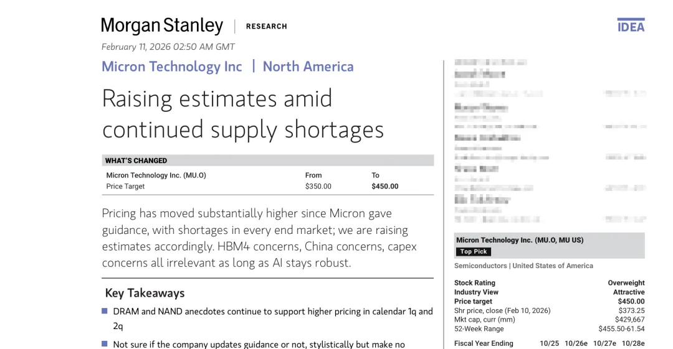This screenshot has width=673, height=349.
Task: Click the Morgan Stanley logo
Action: (x=162, y=26)
